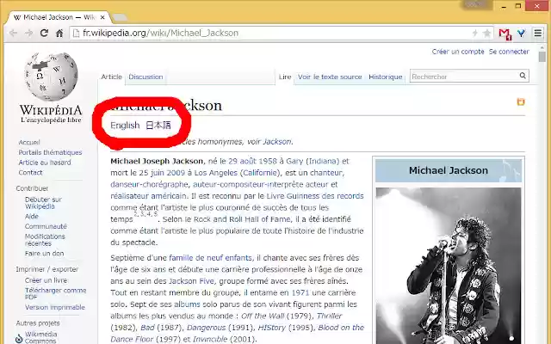551x344 pixels.
Task: Click Créer un compte link
Action: point(458,52)
